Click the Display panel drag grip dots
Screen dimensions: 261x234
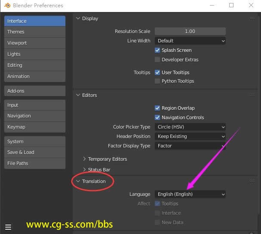[x=252, y=18]
